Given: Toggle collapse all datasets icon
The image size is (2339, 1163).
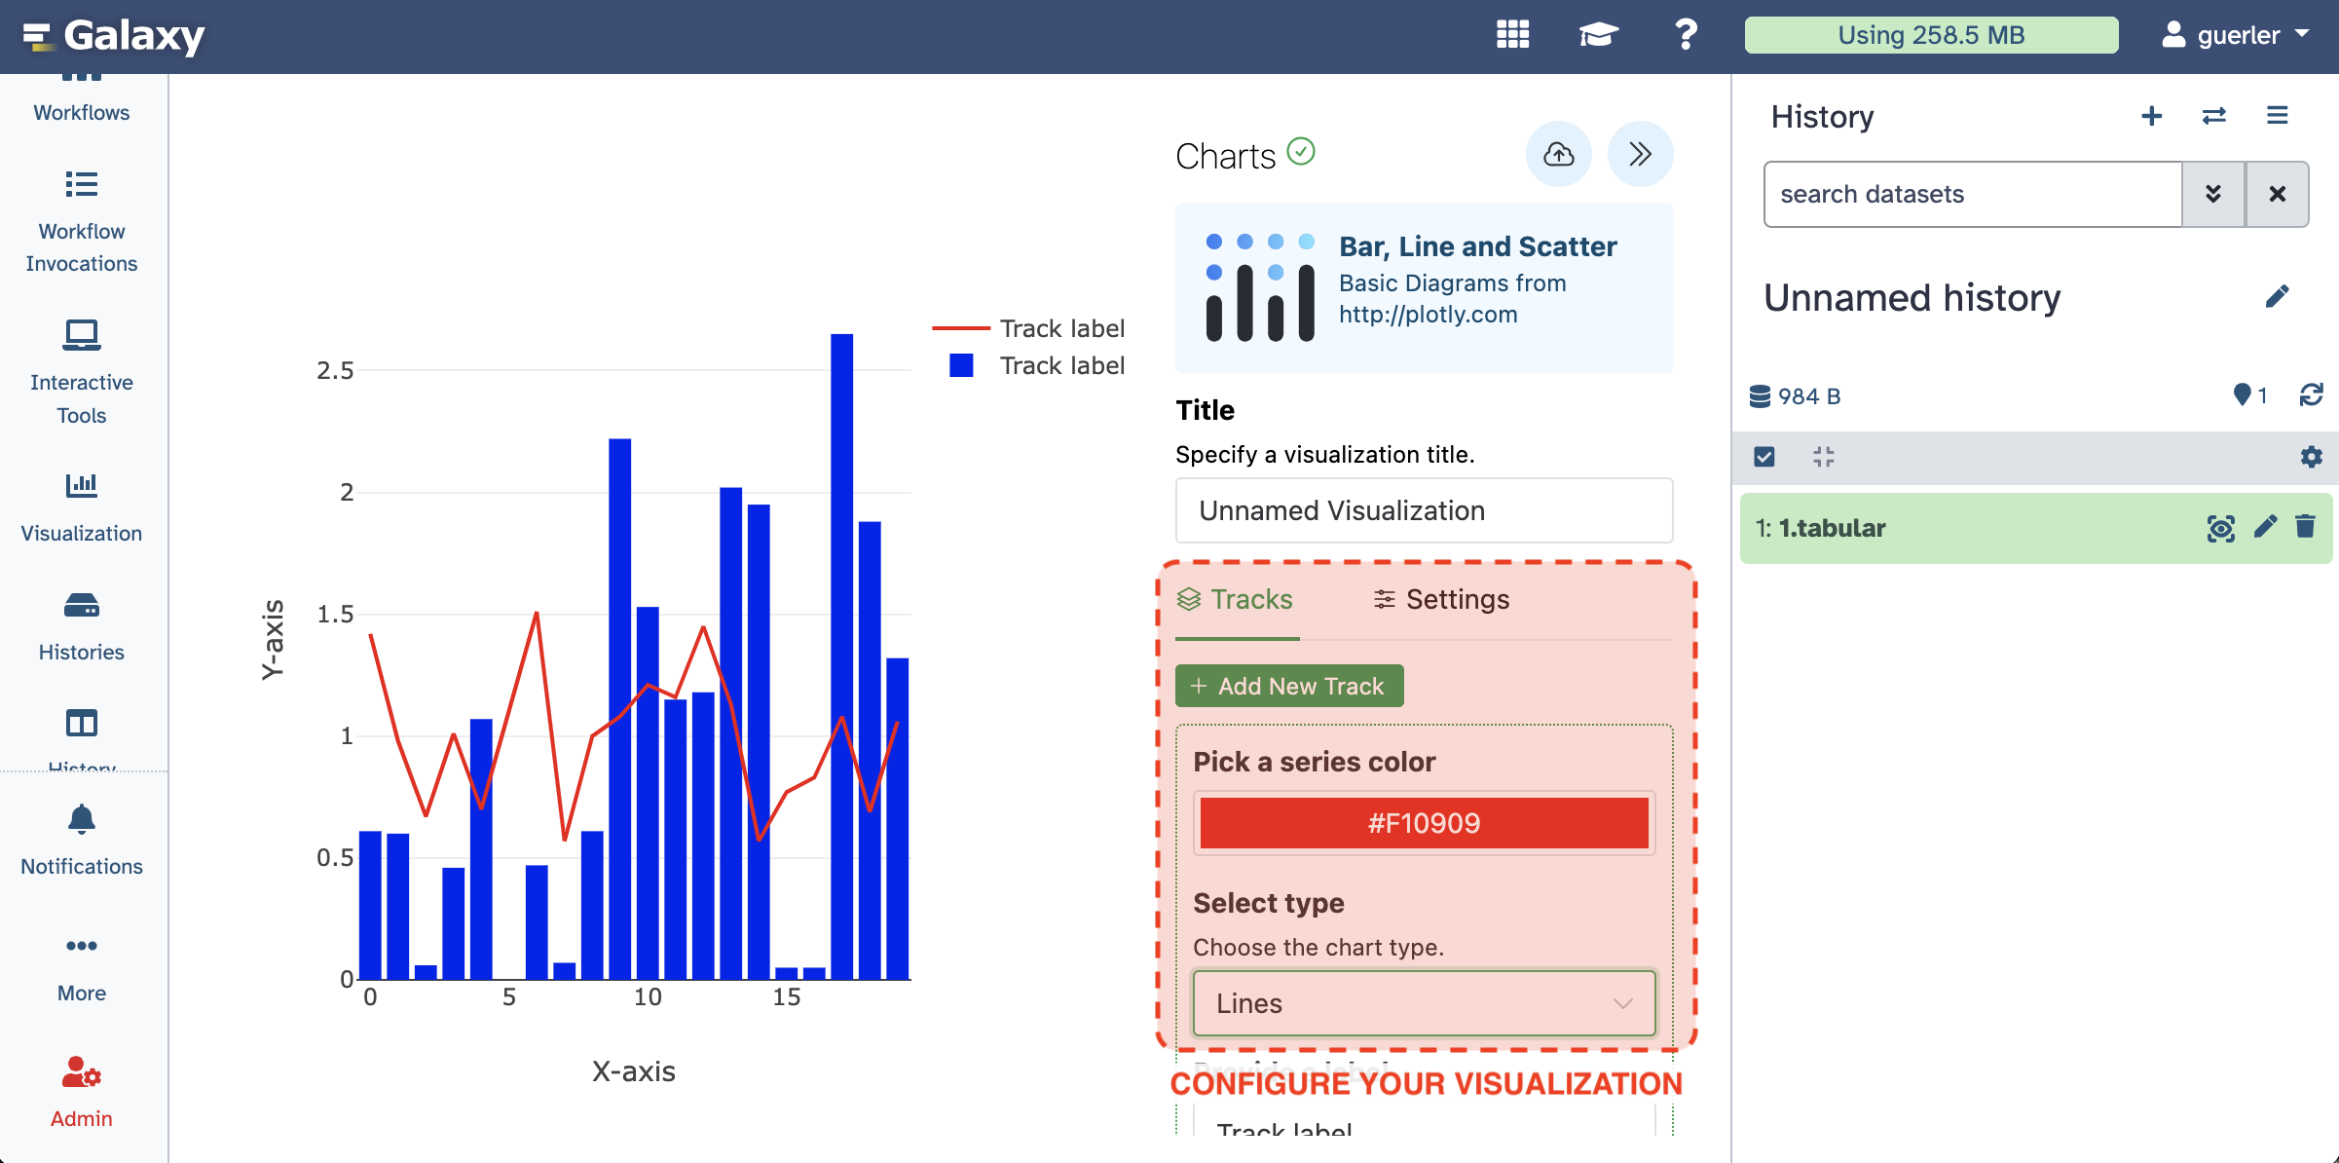Looking at the screenshot, I should [1823, 457].
